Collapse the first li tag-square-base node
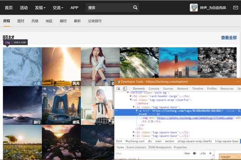This screenshot has width=241, height=160. [x=134, y=107]
